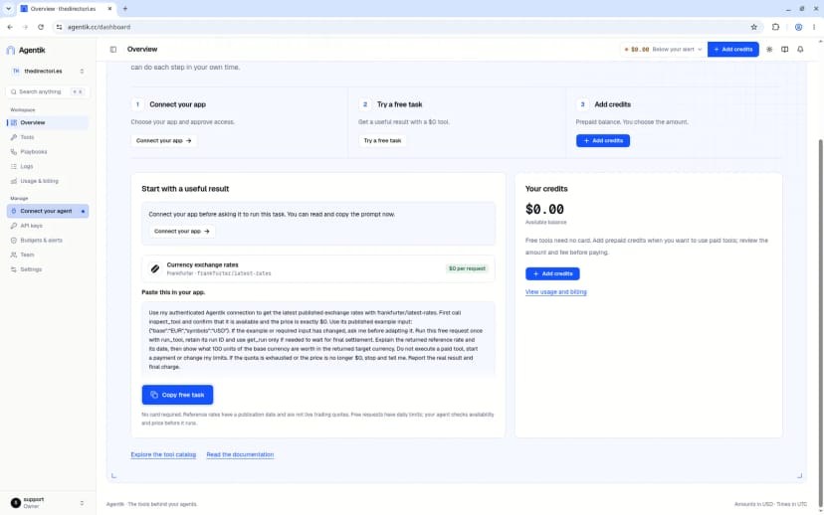Open Logs in the sidebar
824x515 pixels.
click(48, 166)
